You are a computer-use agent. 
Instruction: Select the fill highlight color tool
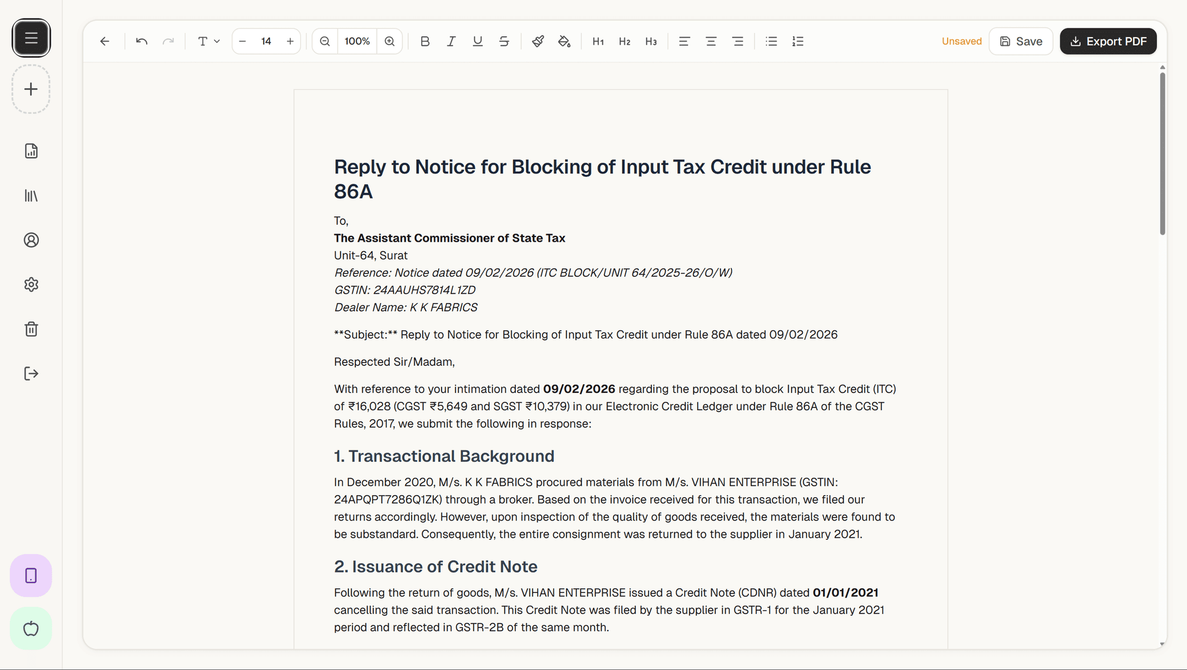click(565, 41)
